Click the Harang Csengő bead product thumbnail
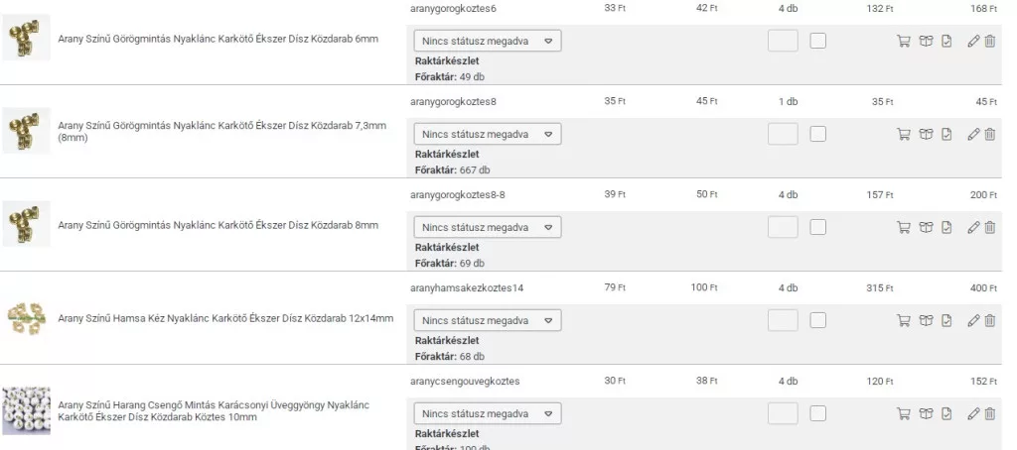Image resolution: width=1017 pixels, height=450 pixels. pyautogui.click(x=26, y=410)
